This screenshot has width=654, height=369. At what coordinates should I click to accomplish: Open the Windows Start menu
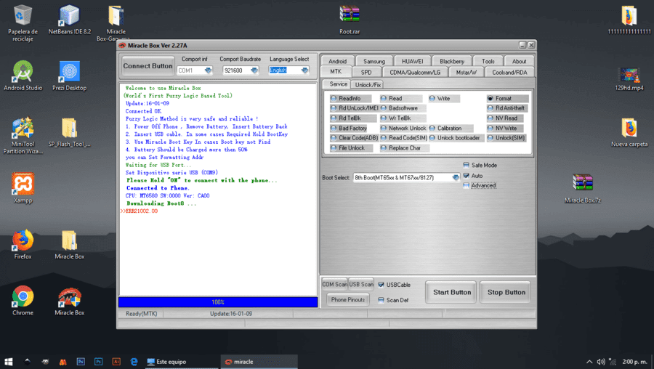click(x=8, y=362)
